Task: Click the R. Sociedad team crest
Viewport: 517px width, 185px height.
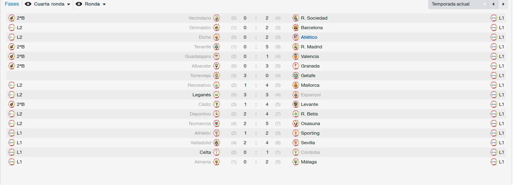Action: click(x=296, y=18)
